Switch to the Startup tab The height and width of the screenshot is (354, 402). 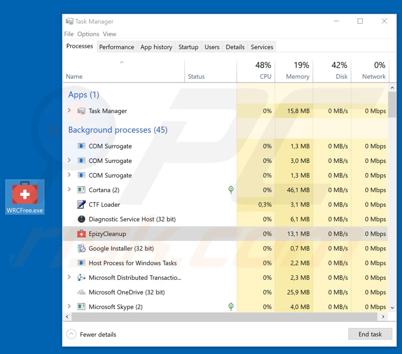(x=188, y=47)
